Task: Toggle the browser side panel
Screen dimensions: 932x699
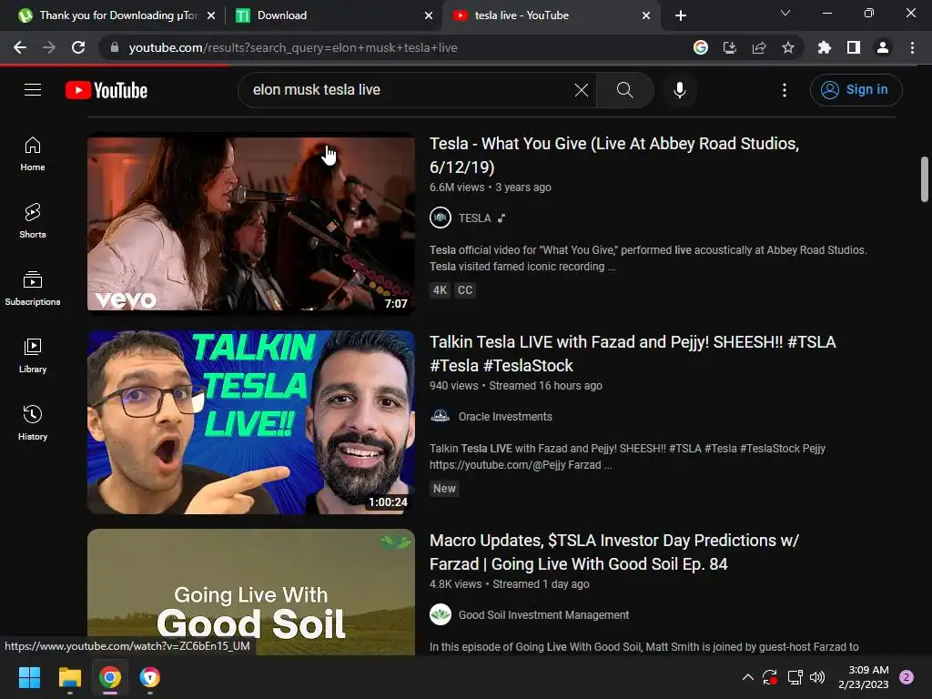Action: tap(854, 47)
